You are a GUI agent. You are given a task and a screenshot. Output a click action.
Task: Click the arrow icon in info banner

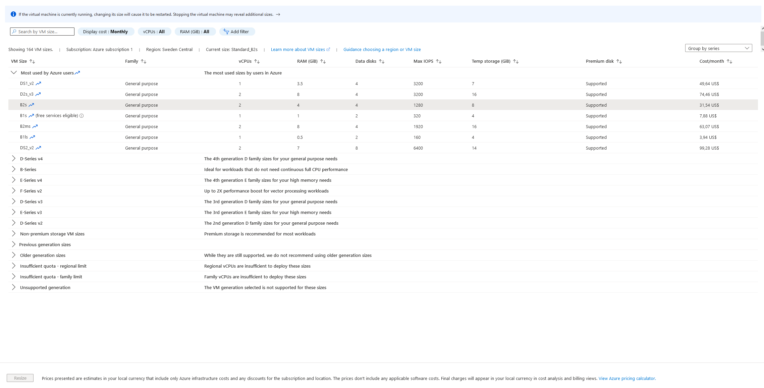[278, 14]
